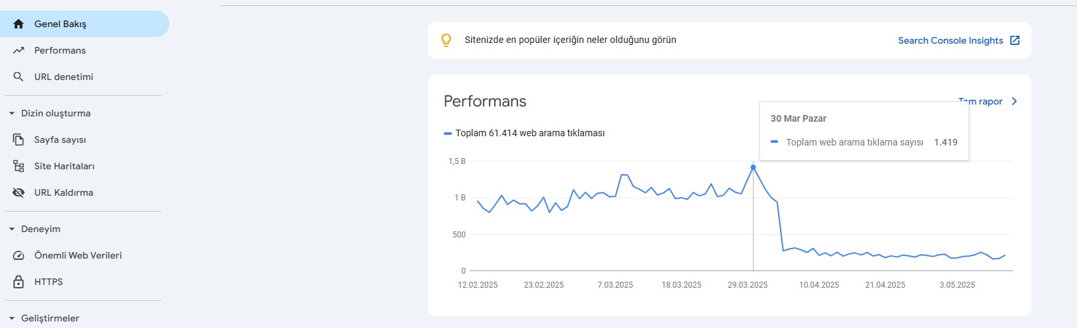The image size is (1077, 328).
Task: Click the 30 Mar data point on chart
Action: [753, 167]
